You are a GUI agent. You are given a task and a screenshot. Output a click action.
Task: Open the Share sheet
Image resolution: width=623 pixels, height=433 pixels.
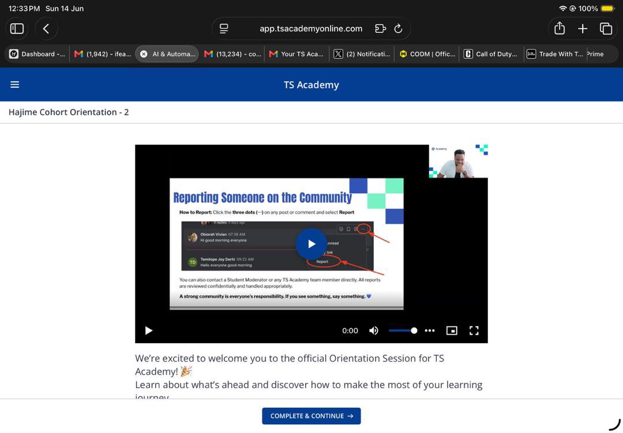click(560, 29)
